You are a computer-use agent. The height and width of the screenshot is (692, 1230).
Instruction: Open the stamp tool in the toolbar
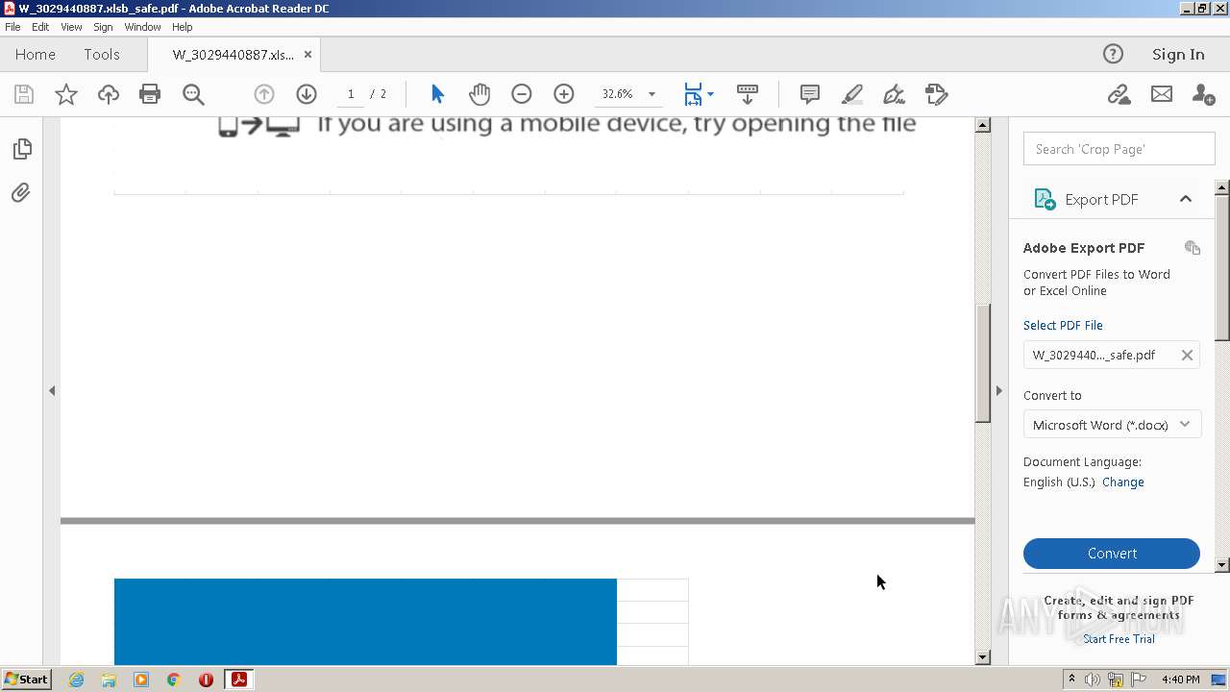pyautogui.click(x=937, y=94)
